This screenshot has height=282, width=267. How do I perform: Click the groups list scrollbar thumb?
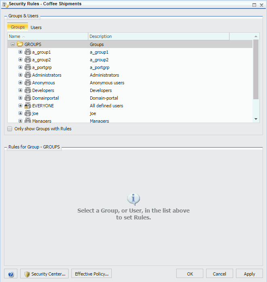click(256, 69)
